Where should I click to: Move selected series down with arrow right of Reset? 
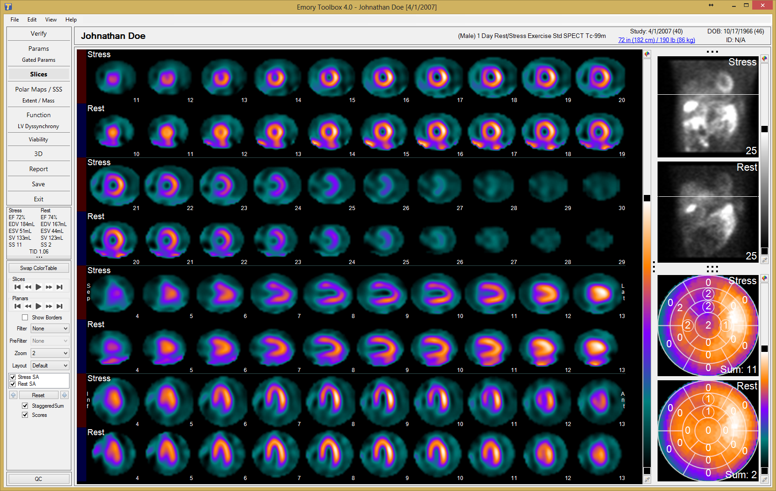64,395
